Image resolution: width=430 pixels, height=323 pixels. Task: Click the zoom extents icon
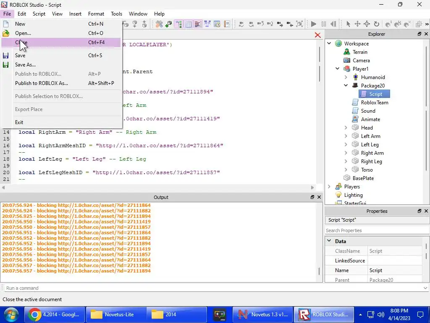tap(299, 24)
